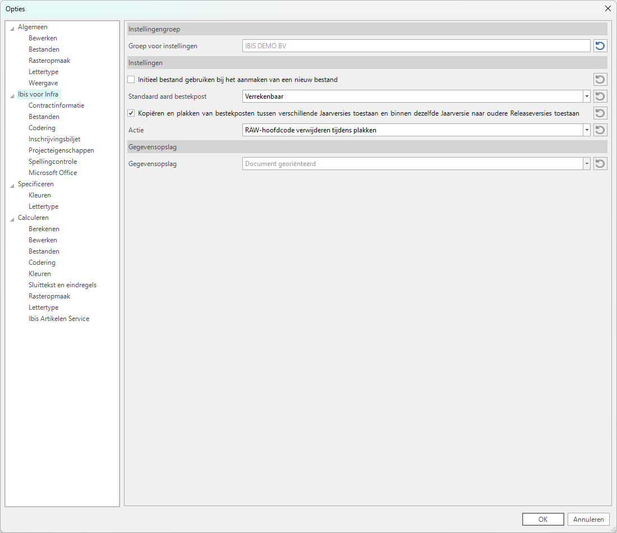
Task: Select Contractinformatie in the options tree
Action: click(56, 105)
